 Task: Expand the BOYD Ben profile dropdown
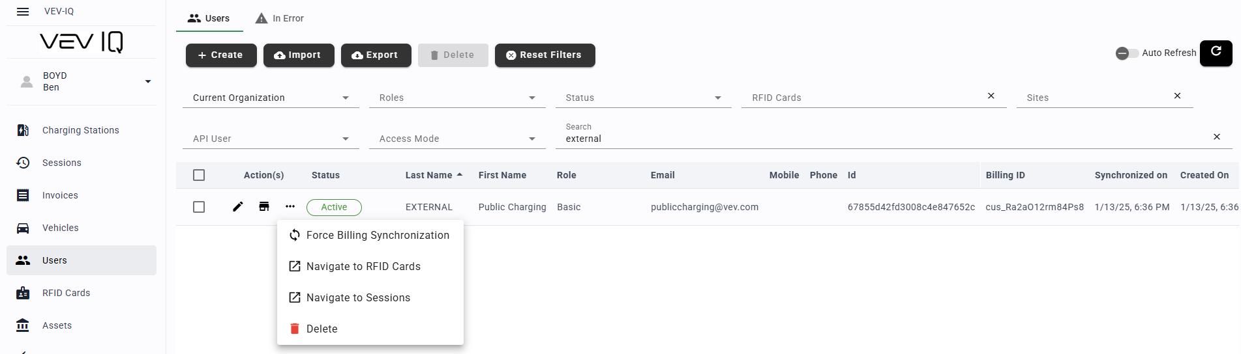pyautogui.click(x=148, y=81)
